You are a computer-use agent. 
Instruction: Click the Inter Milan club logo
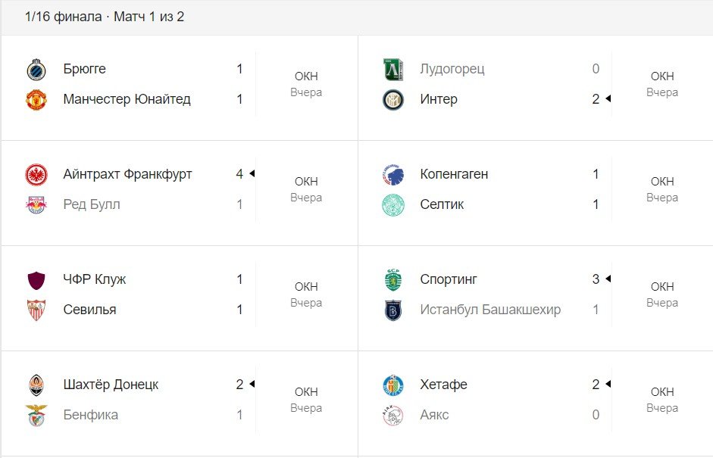(x=393, y=100)
